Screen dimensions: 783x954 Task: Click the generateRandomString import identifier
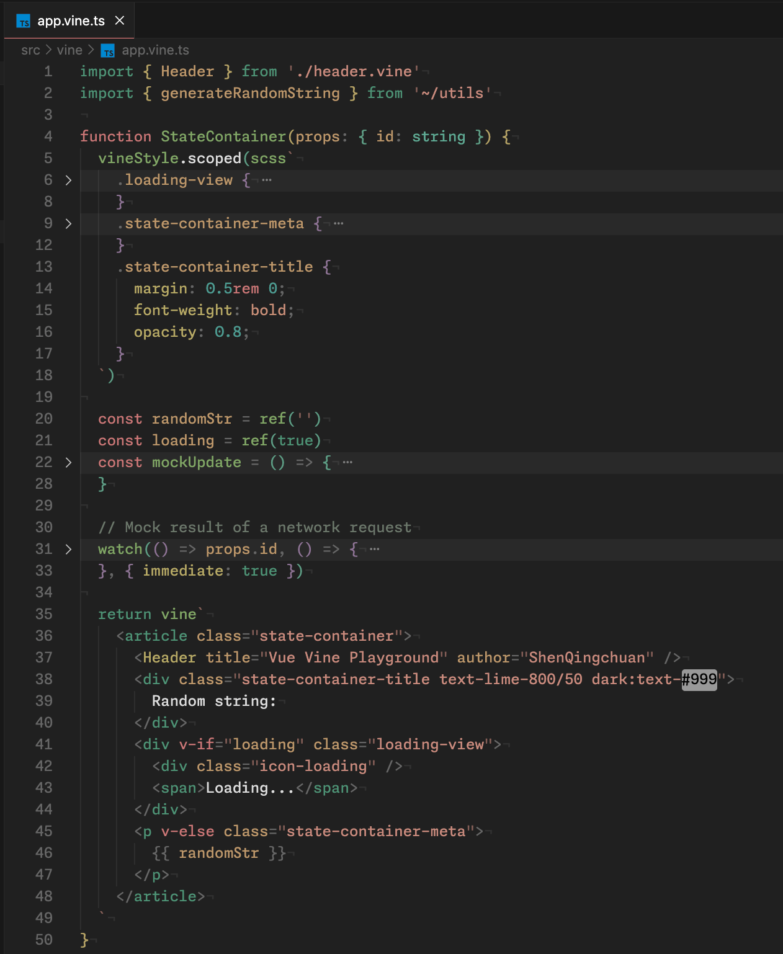tap(250, 94)
